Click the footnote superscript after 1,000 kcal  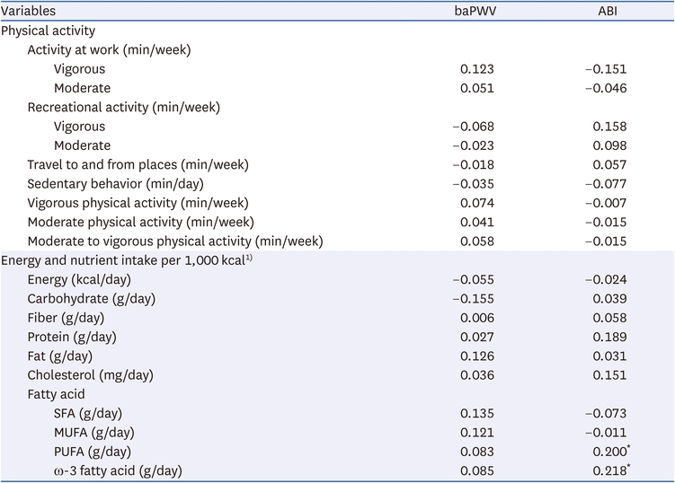(x=249, y=258)
